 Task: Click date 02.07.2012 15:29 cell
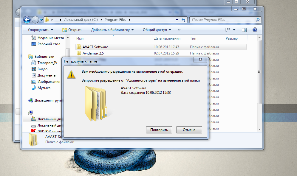tap(166, 53)
